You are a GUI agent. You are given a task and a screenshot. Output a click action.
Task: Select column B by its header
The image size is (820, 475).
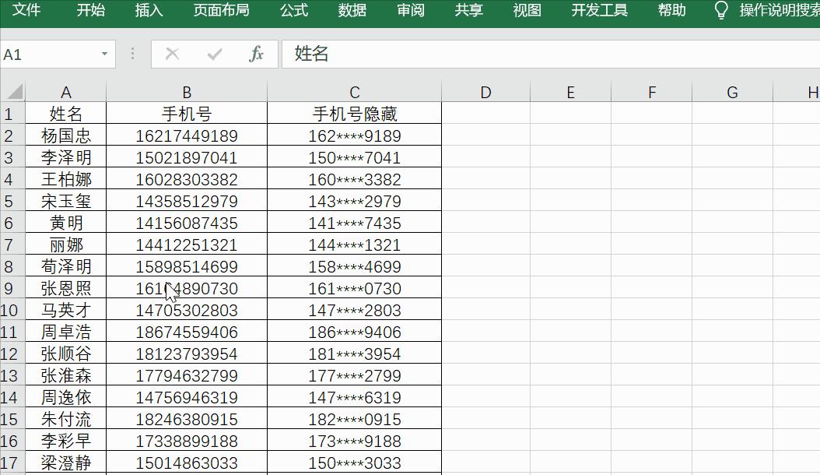(x=187, y=91)
